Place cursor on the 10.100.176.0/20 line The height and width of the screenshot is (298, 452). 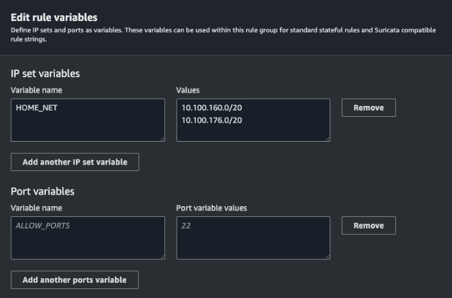click(x=212, y=121)
